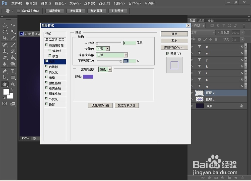The image size is (251, 181).
Task: Open Blend Mode (混合模式) dropdown in dialog
Action: coord(112,55)
